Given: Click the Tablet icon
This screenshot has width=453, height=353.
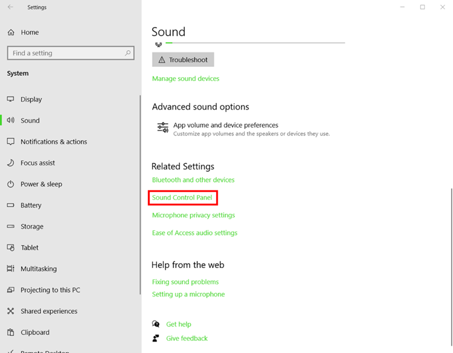Looking at the screenshot, I should (10, 248).
